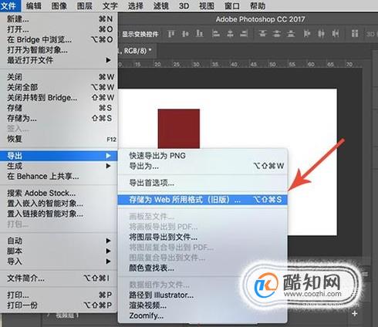Screen dimensions: 378x327
Task: Select 在 Bridge 中浏览...
Action: pos(59,39)
